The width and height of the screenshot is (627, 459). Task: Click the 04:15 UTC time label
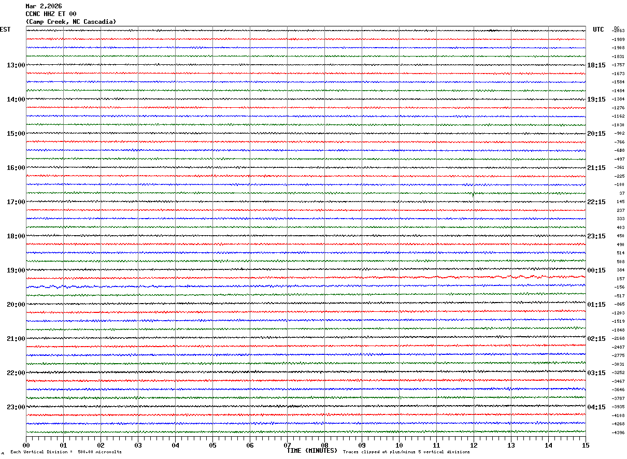tap(596, 407)
